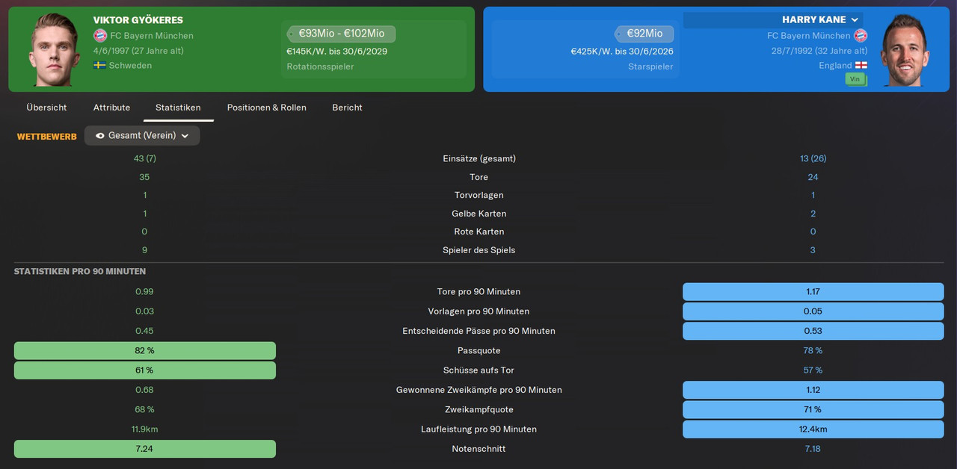Click Gyökeres' Schüsse aufs Tor bar 61 %
This screenshot has height=469, width=957.
pyautogui.click(x=145, y=370)
